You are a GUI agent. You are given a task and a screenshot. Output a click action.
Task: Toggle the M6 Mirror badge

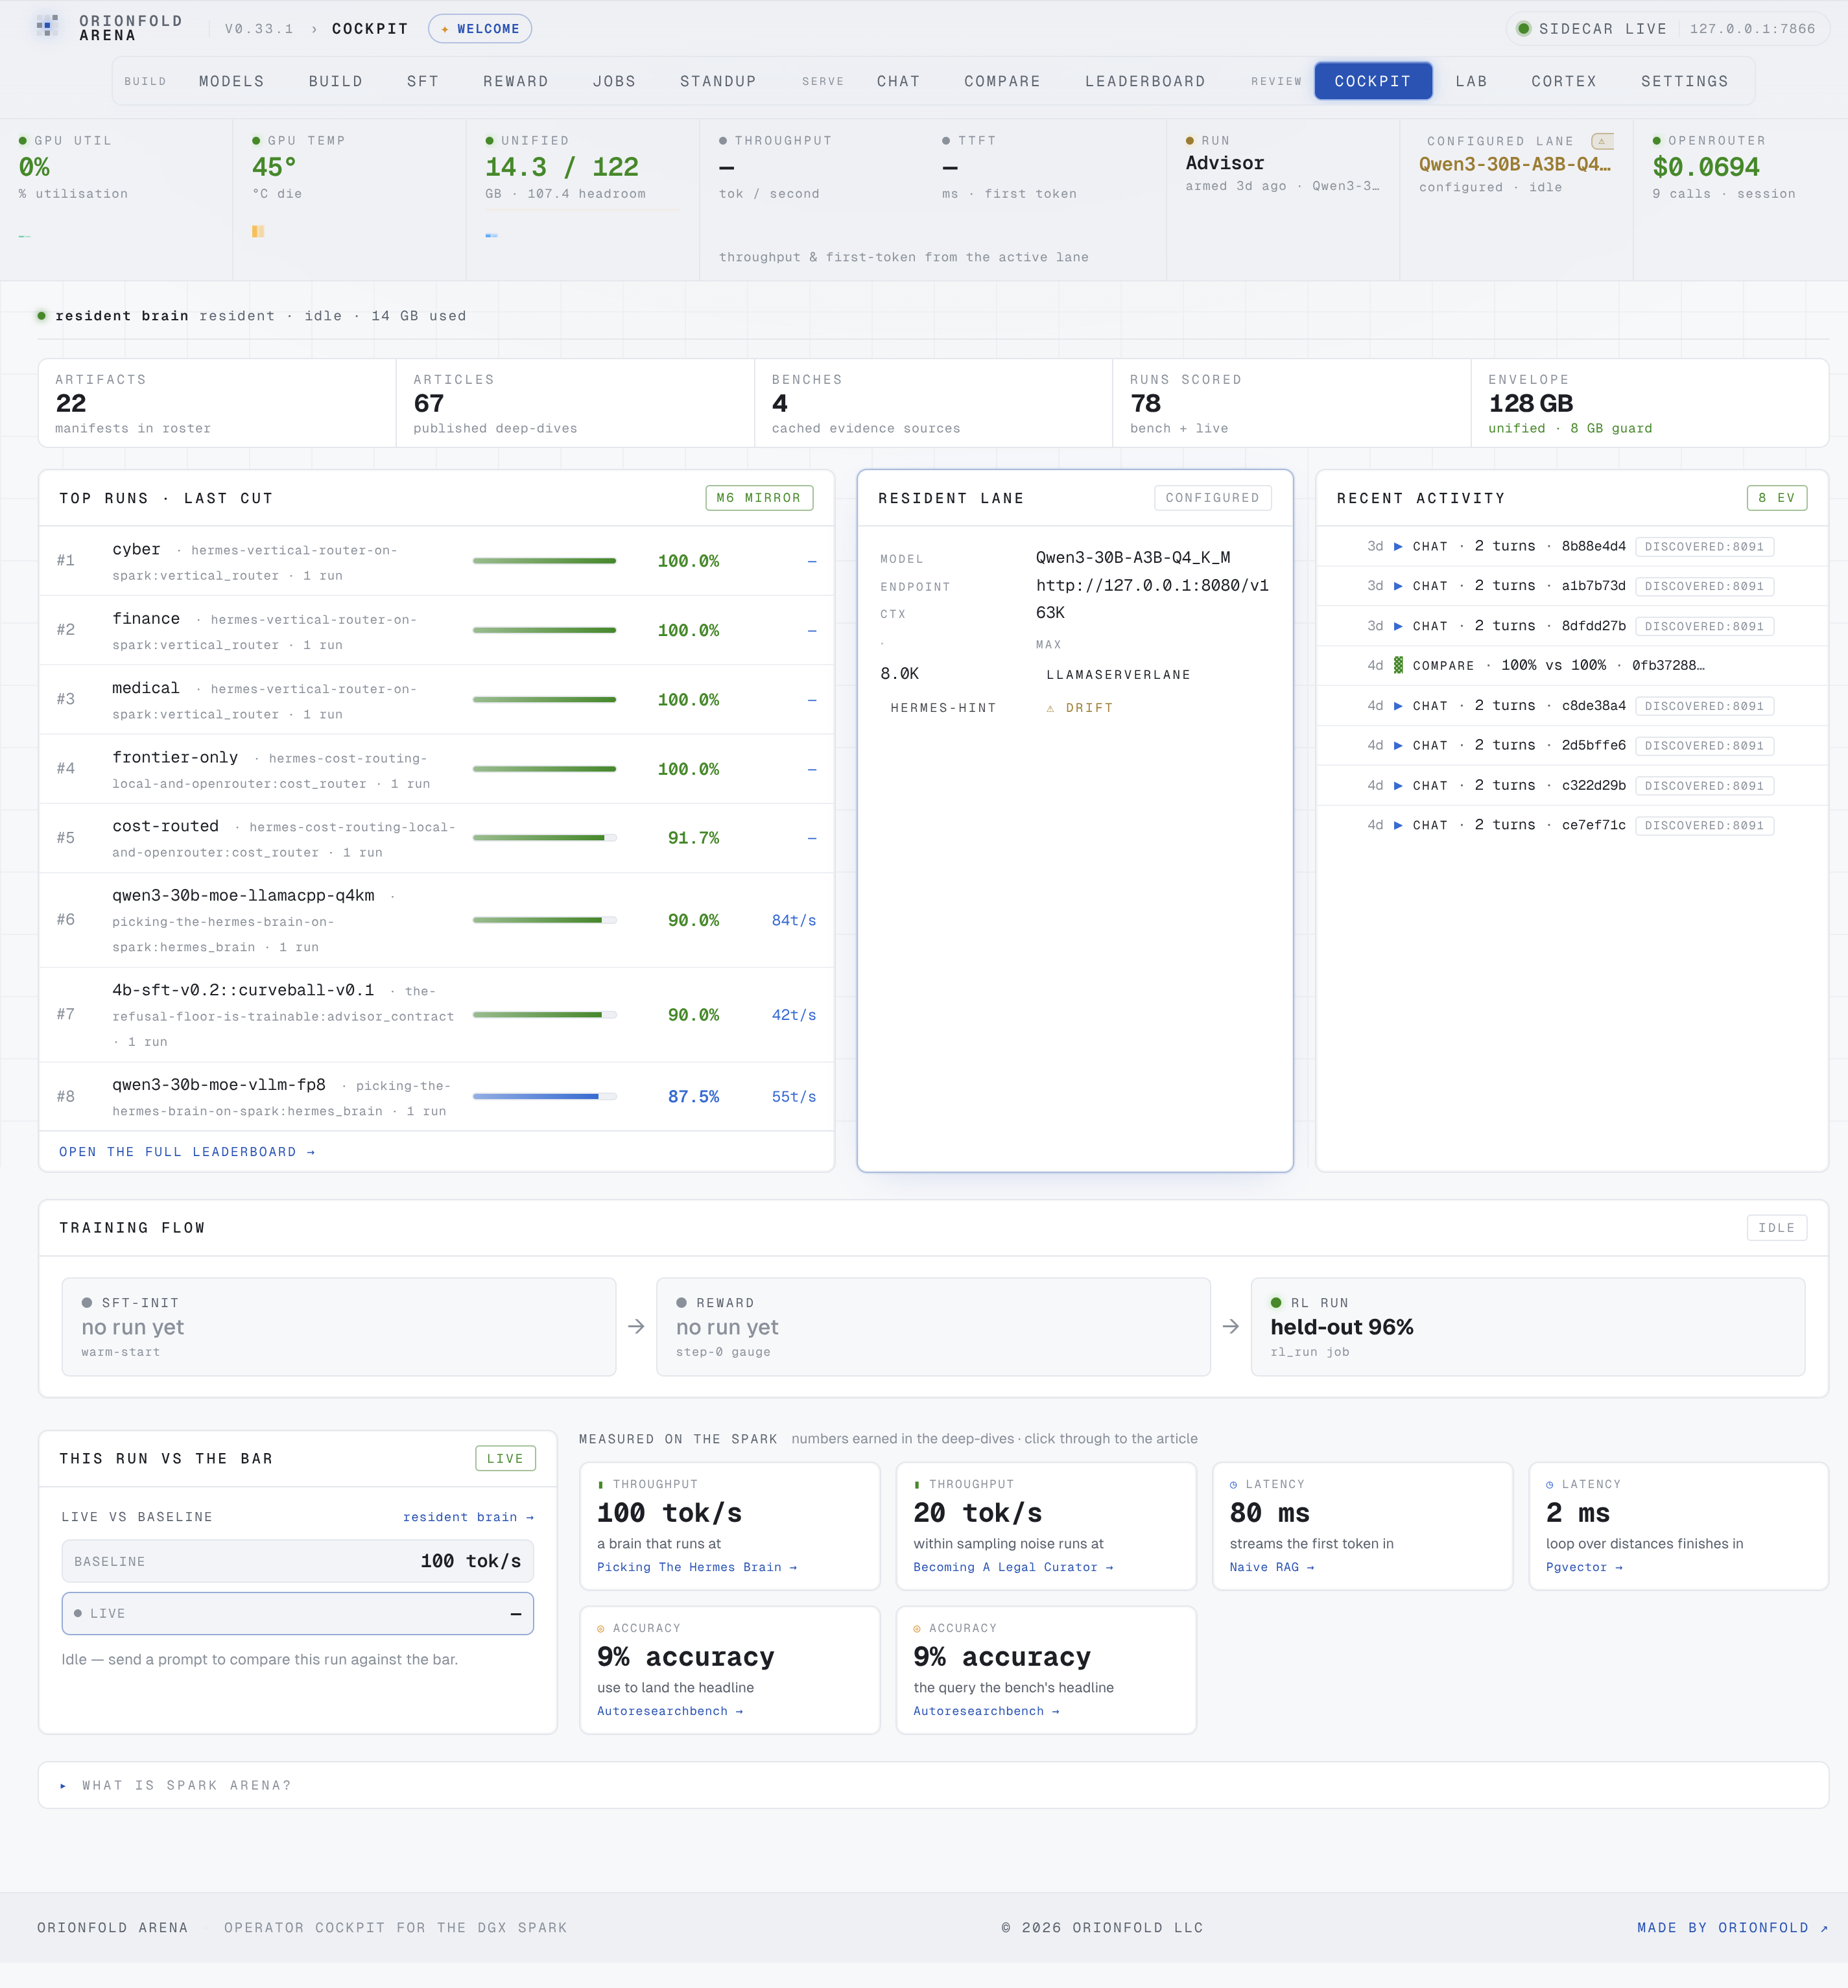(759, 498)
